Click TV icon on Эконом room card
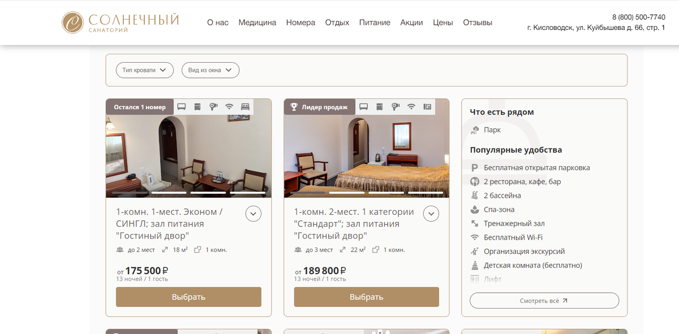The image size is (679, 334). coord(182,107)
